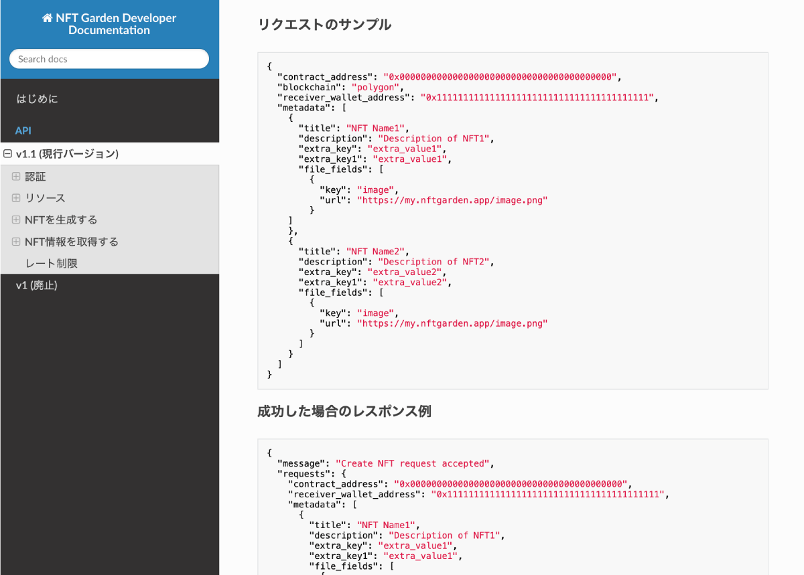
Task: Click contract_address value in request sample
Action: tap(499, 77)
